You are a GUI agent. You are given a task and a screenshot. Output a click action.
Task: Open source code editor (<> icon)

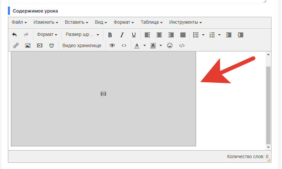[x=124, y=45]
